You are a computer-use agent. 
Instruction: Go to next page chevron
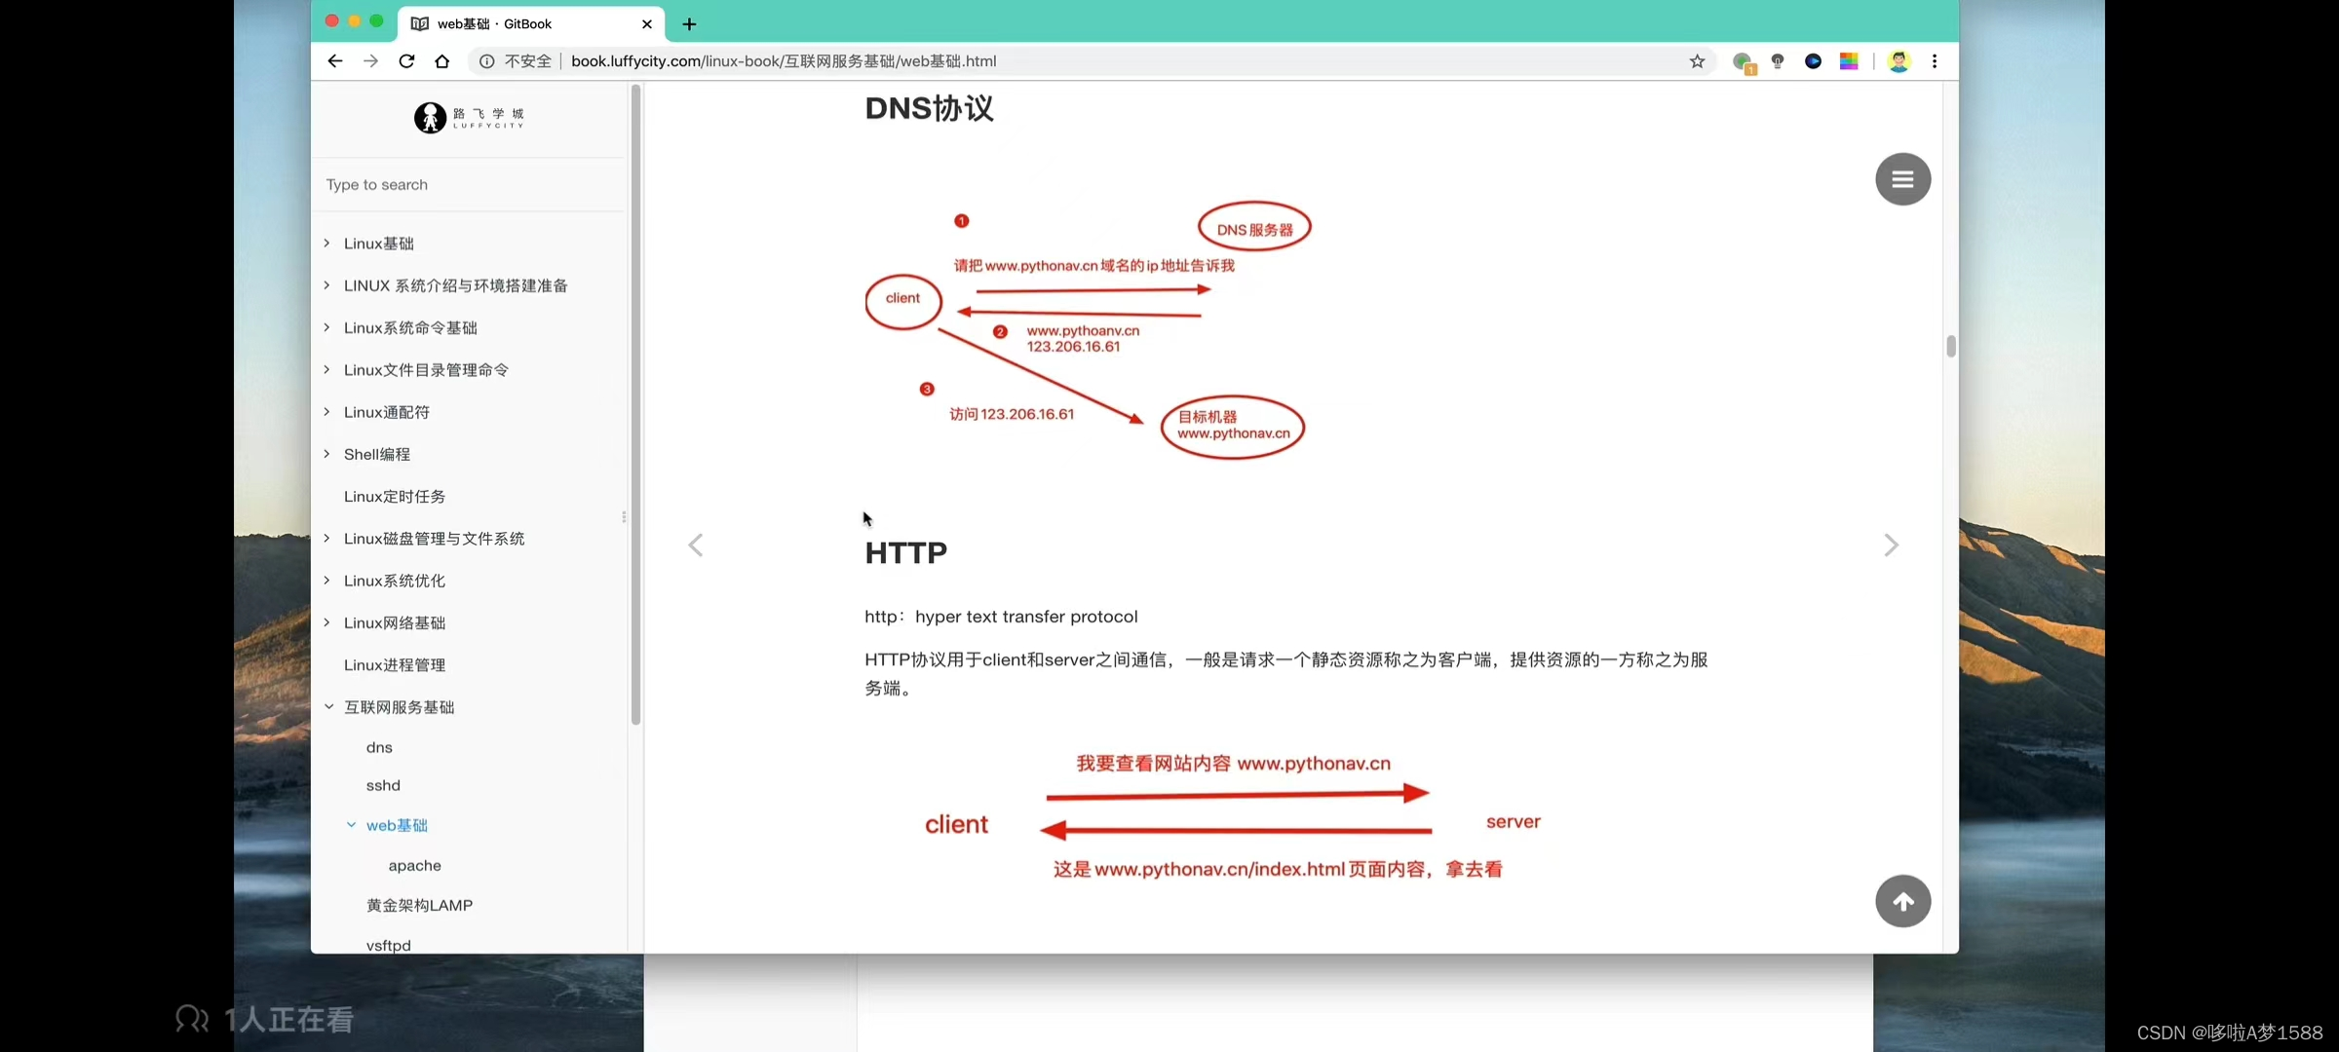tap(1891, 545)
